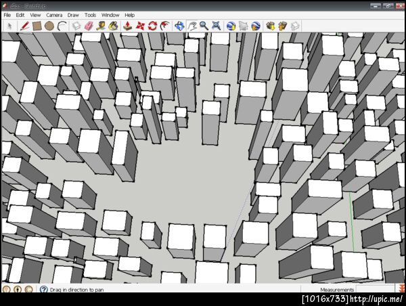Viewport: 406px width, 306px height.
Task: Select the Move tool
Action: pos(140,26)
